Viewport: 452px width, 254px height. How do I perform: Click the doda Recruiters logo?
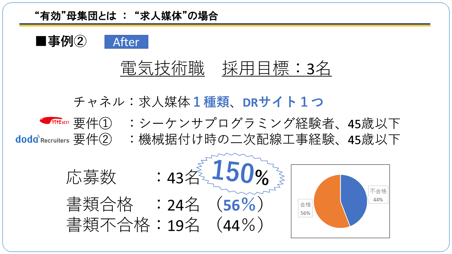(x=42, y=139)
